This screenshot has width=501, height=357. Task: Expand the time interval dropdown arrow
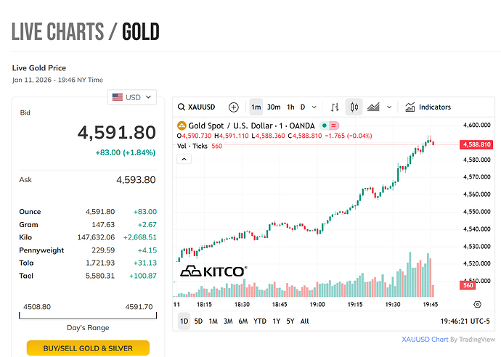coord(317,107)
